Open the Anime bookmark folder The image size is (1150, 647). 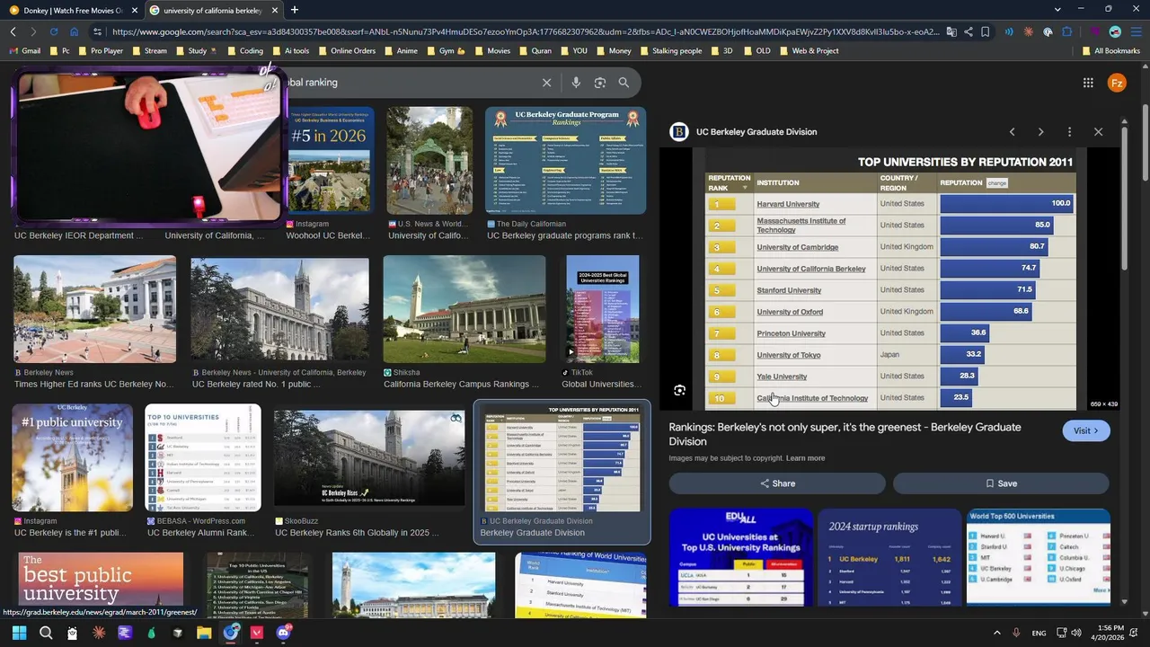pyautogui.click(x=401, y=51)
